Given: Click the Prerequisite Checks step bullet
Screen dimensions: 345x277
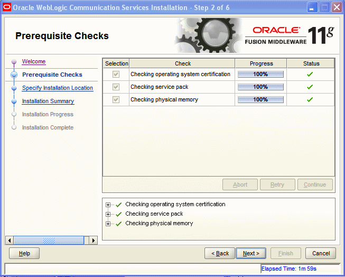Looking at the screenshot, I should pyautogui.click(x=14, y=75).
